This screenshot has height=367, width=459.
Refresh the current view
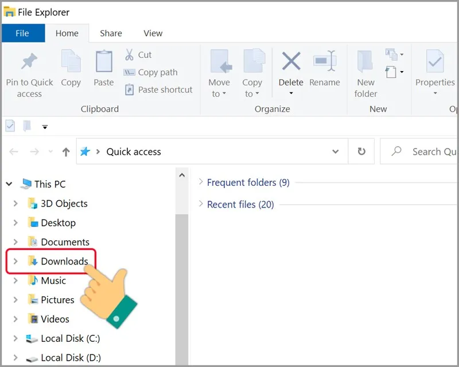[361, 151]
